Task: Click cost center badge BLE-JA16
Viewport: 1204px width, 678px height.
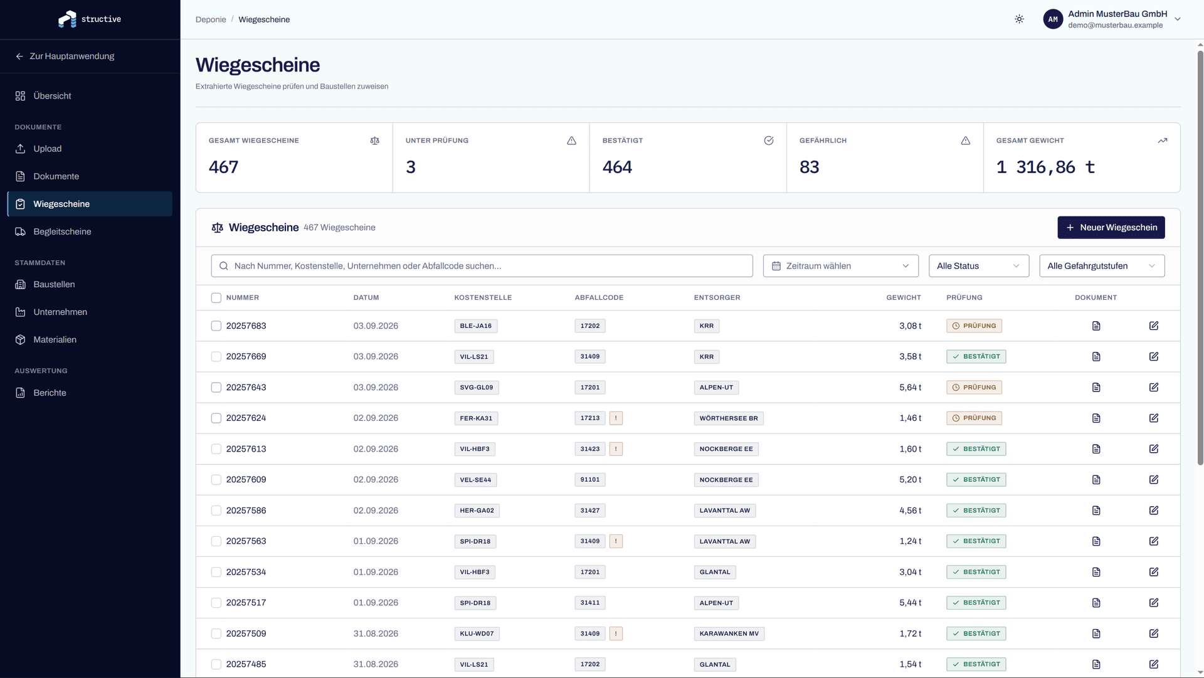Action: coord(475,326)
